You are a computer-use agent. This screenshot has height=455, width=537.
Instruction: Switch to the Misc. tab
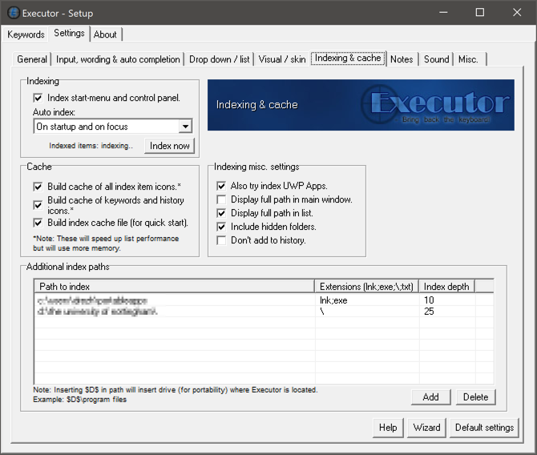[468, 59]
